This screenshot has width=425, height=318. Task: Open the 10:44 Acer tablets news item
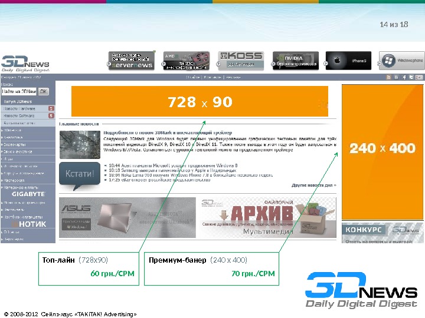[x=173, y=165]
